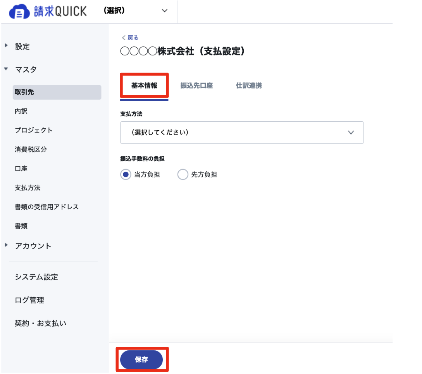Click the 請求QUICK cloud logo
Viewport: 422px width, 374px height.
pyautogui.click(x=48, y=11)
